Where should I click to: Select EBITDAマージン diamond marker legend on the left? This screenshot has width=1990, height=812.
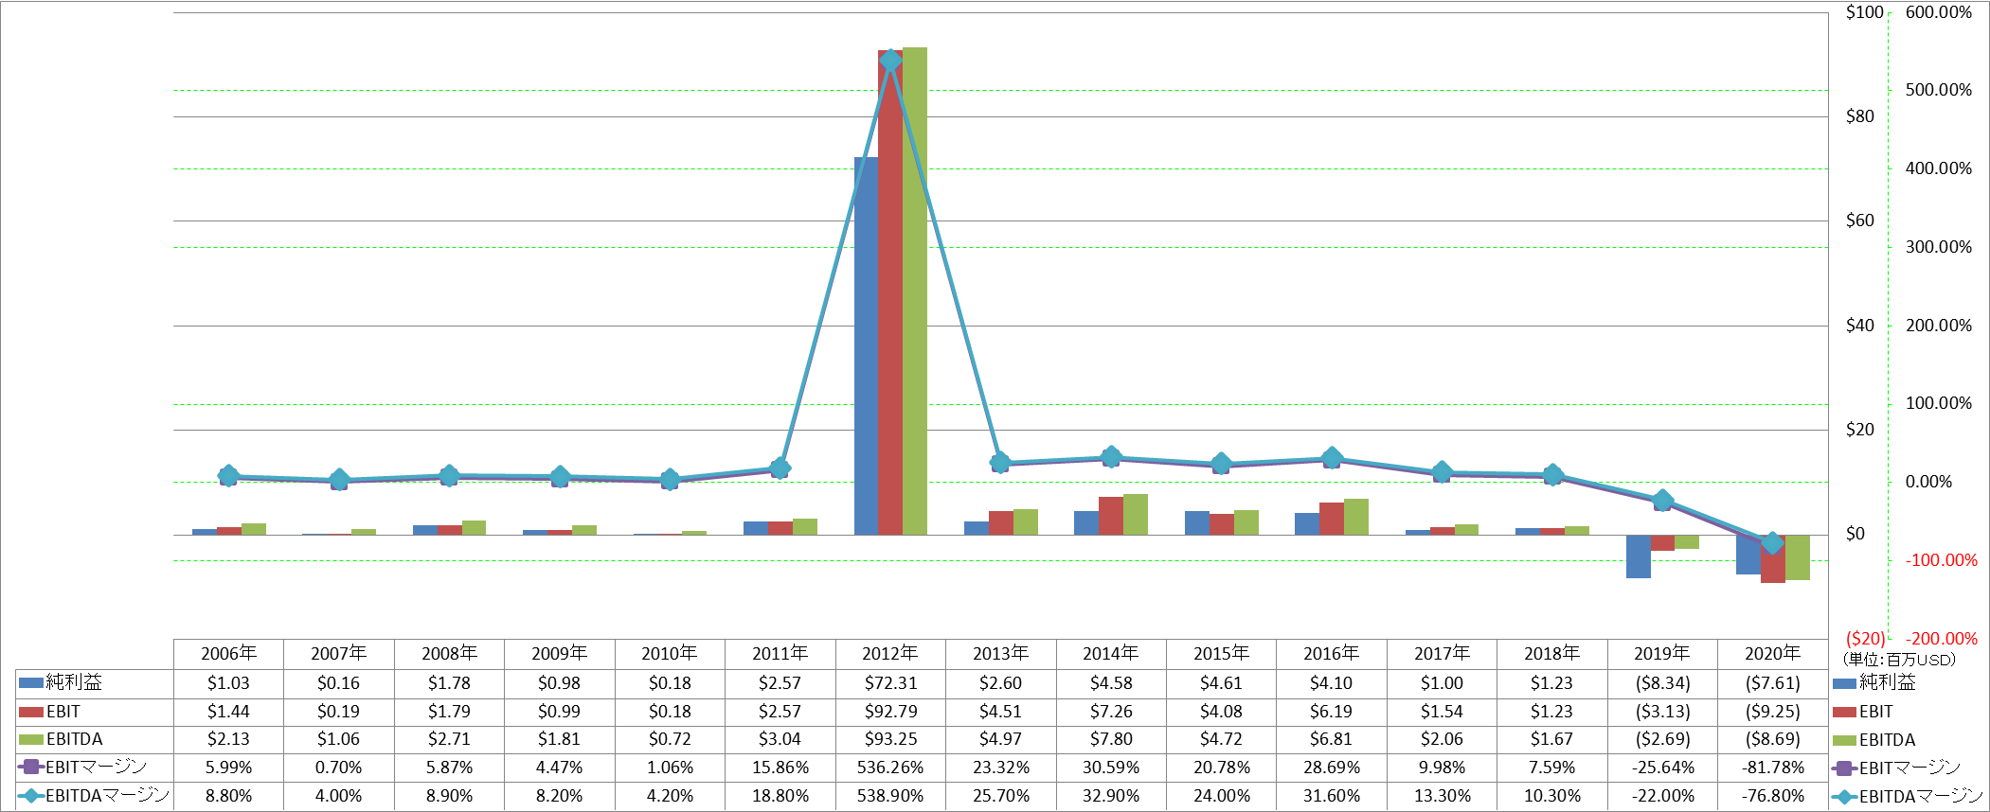tap(31, 796)
